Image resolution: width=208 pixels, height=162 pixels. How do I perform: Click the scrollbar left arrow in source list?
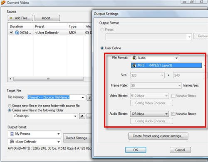[x=10, y=79]
